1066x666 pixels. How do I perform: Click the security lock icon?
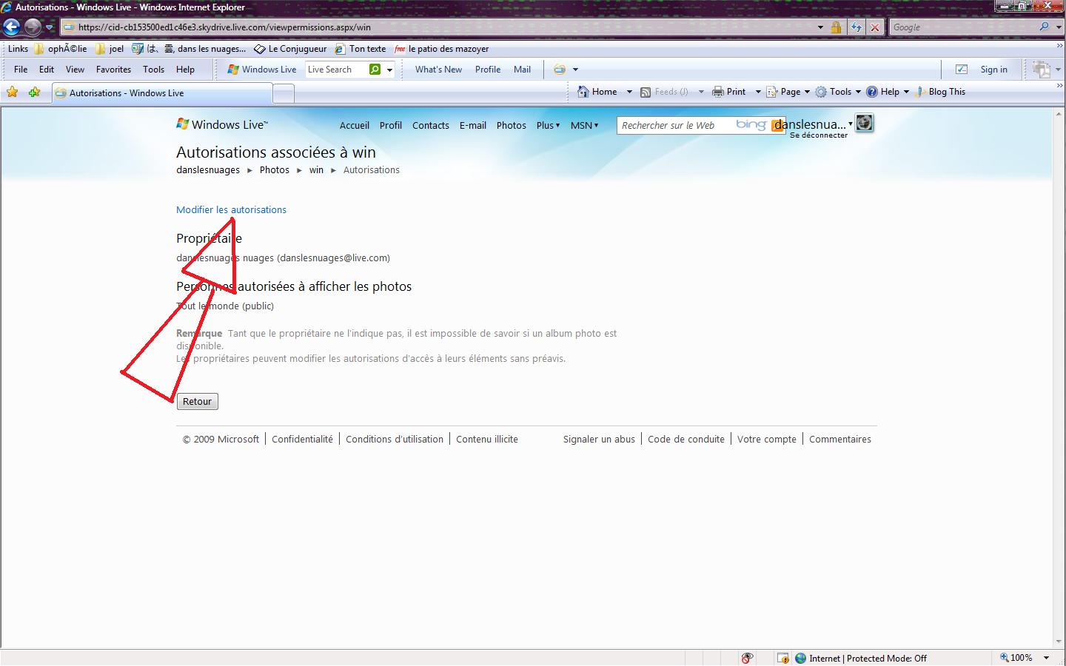836,27
